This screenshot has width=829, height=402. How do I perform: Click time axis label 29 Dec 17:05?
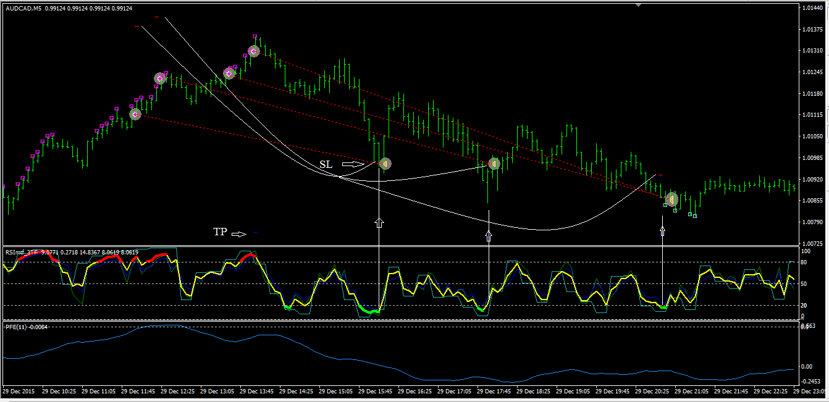454,392
